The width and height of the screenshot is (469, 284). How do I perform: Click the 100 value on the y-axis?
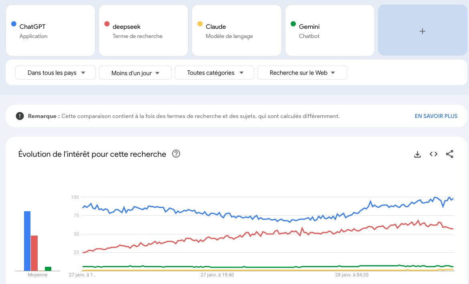tap(75, 197)
